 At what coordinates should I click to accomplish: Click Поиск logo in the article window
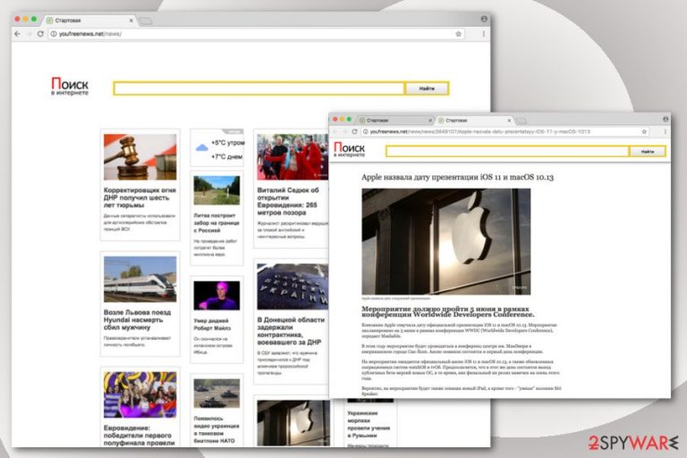pyautogui.click(x=349, y=149)
